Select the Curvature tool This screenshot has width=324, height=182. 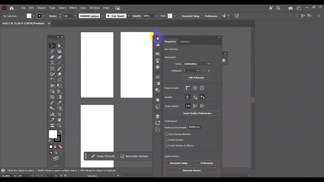click(x=59, y=57)
